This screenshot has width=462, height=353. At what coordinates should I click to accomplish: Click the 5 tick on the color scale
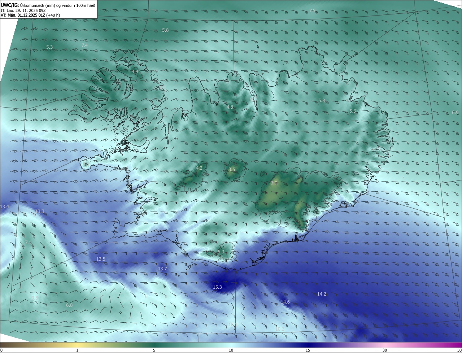tap(154, 350)
